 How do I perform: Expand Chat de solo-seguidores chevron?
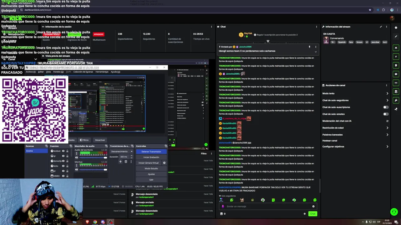[x=387, y=100]
